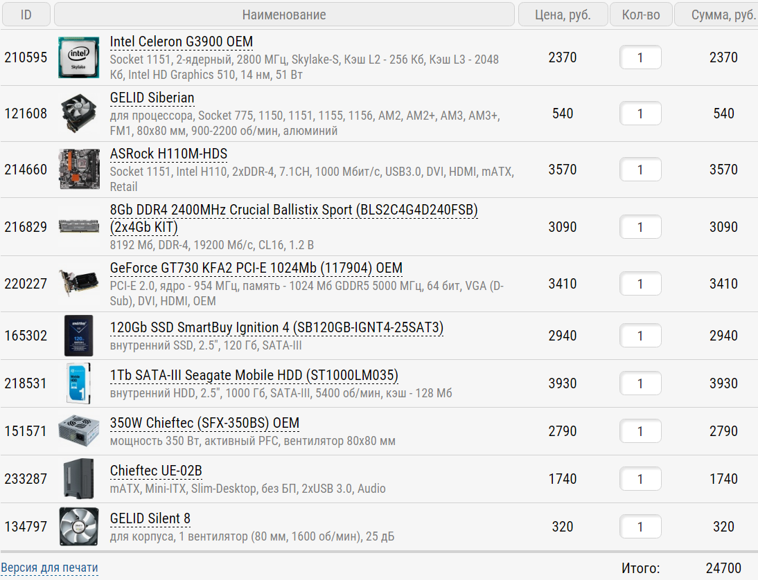
Task: Click the Intel Celeron G3900 product thumbnail
Action: pyautogui.click(x=79, y=57)
